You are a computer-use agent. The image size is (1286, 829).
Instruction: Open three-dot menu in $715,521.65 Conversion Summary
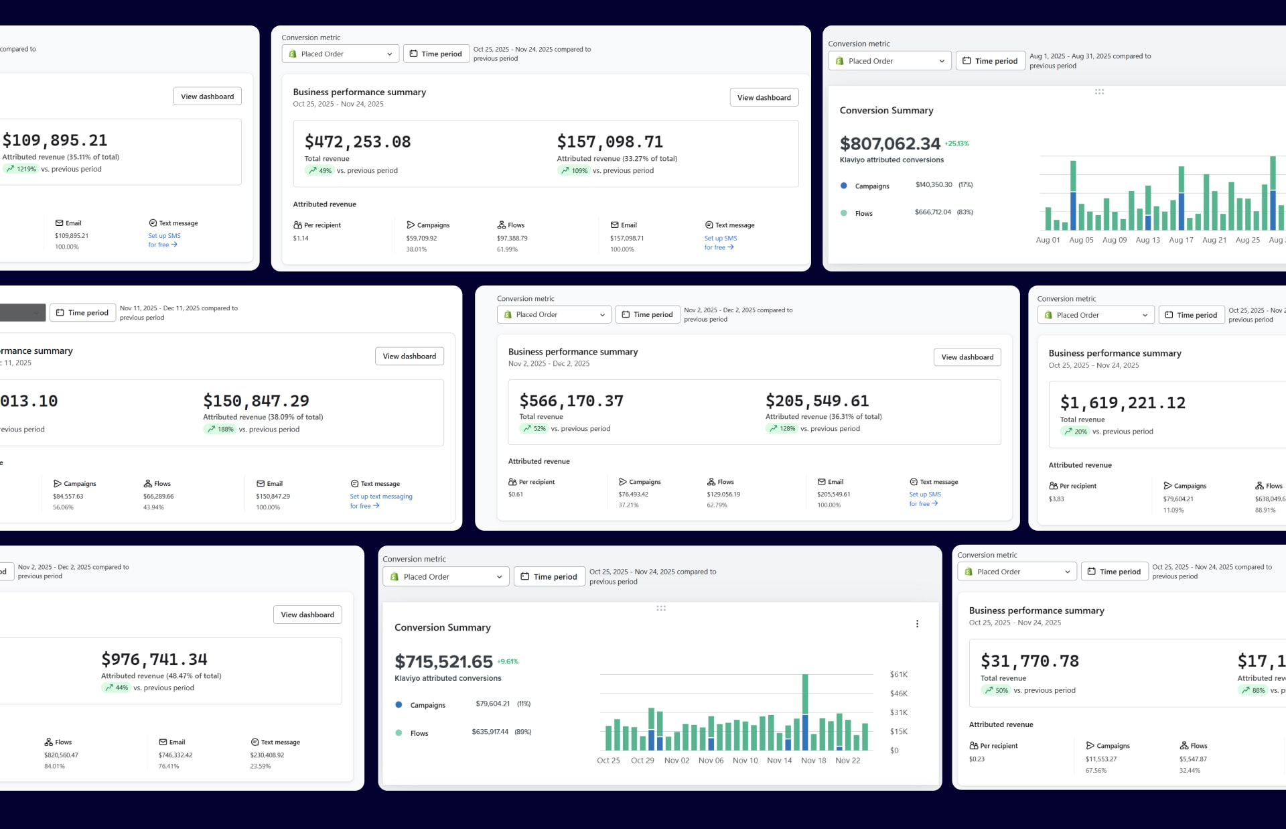[917, 624]
